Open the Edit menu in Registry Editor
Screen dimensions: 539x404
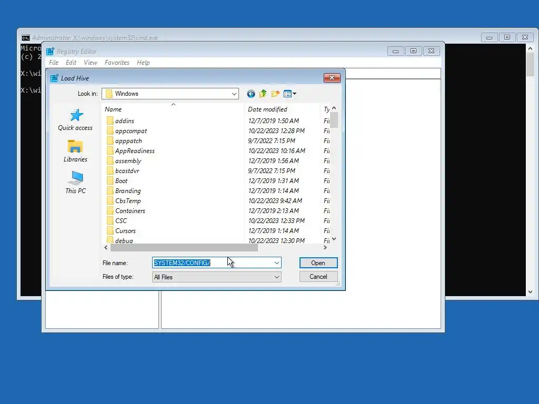[71, 63]
